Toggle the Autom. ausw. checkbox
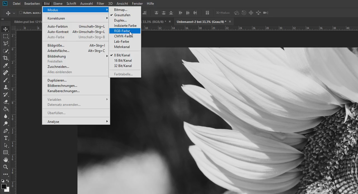This screenshot has height=194, width=358. (21, 13)
